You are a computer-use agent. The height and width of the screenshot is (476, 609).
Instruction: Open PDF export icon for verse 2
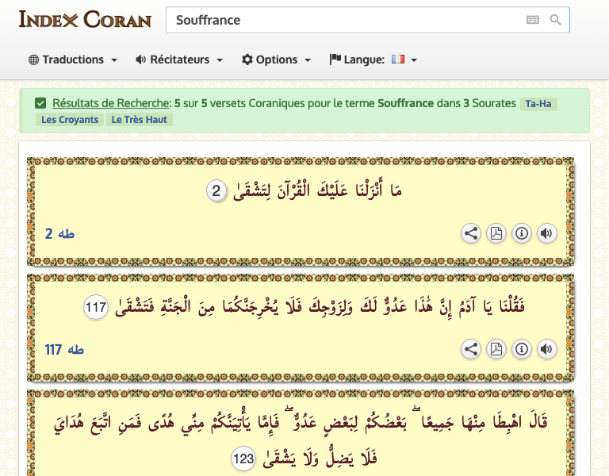(x=496, y=233)
